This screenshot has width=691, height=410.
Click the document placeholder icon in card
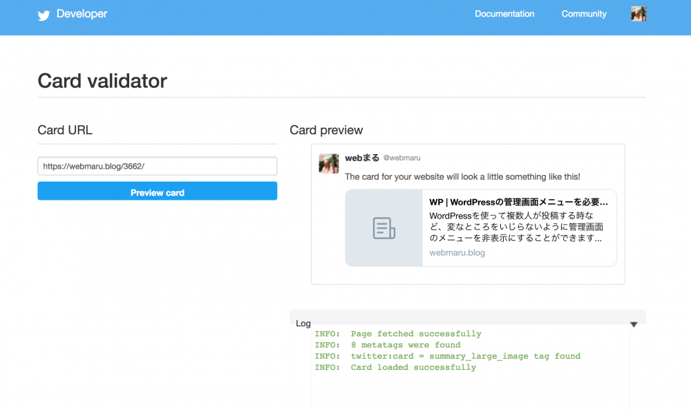(x=384, y=228)
